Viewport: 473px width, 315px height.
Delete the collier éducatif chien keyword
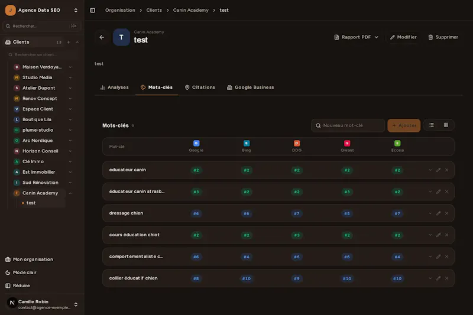coord(447,278)
